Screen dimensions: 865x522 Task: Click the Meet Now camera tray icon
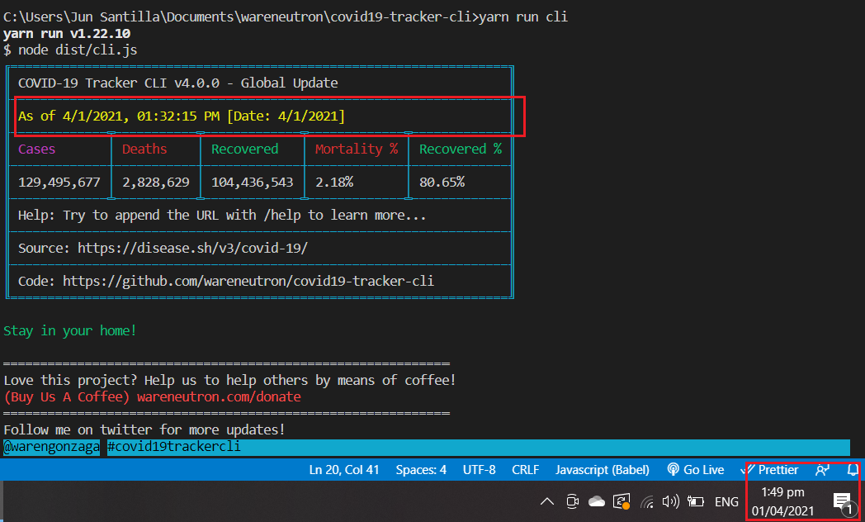click(573, 501)
